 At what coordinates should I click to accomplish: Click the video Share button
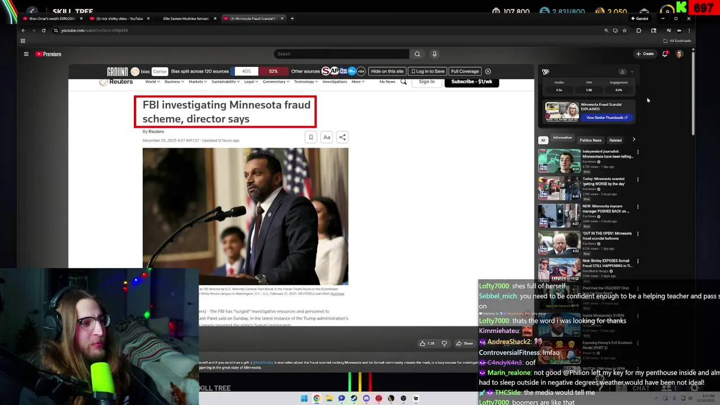(465, 343)
